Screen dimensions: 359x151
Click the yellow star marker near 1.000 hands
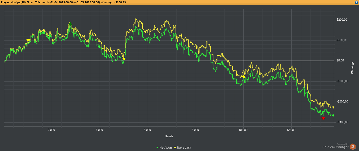(x=28, y=40)
